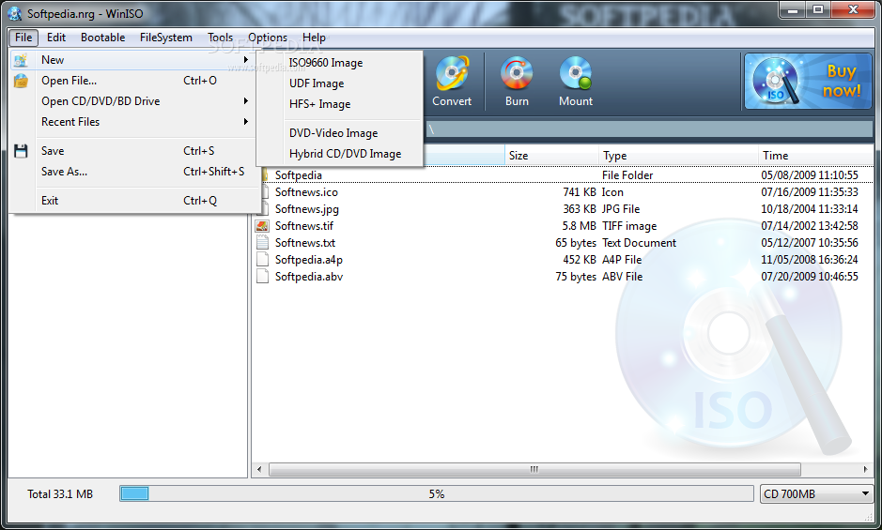Click the Burn disc icon
This screenshot has width=882, height=530.
click(x=517, y=73)
